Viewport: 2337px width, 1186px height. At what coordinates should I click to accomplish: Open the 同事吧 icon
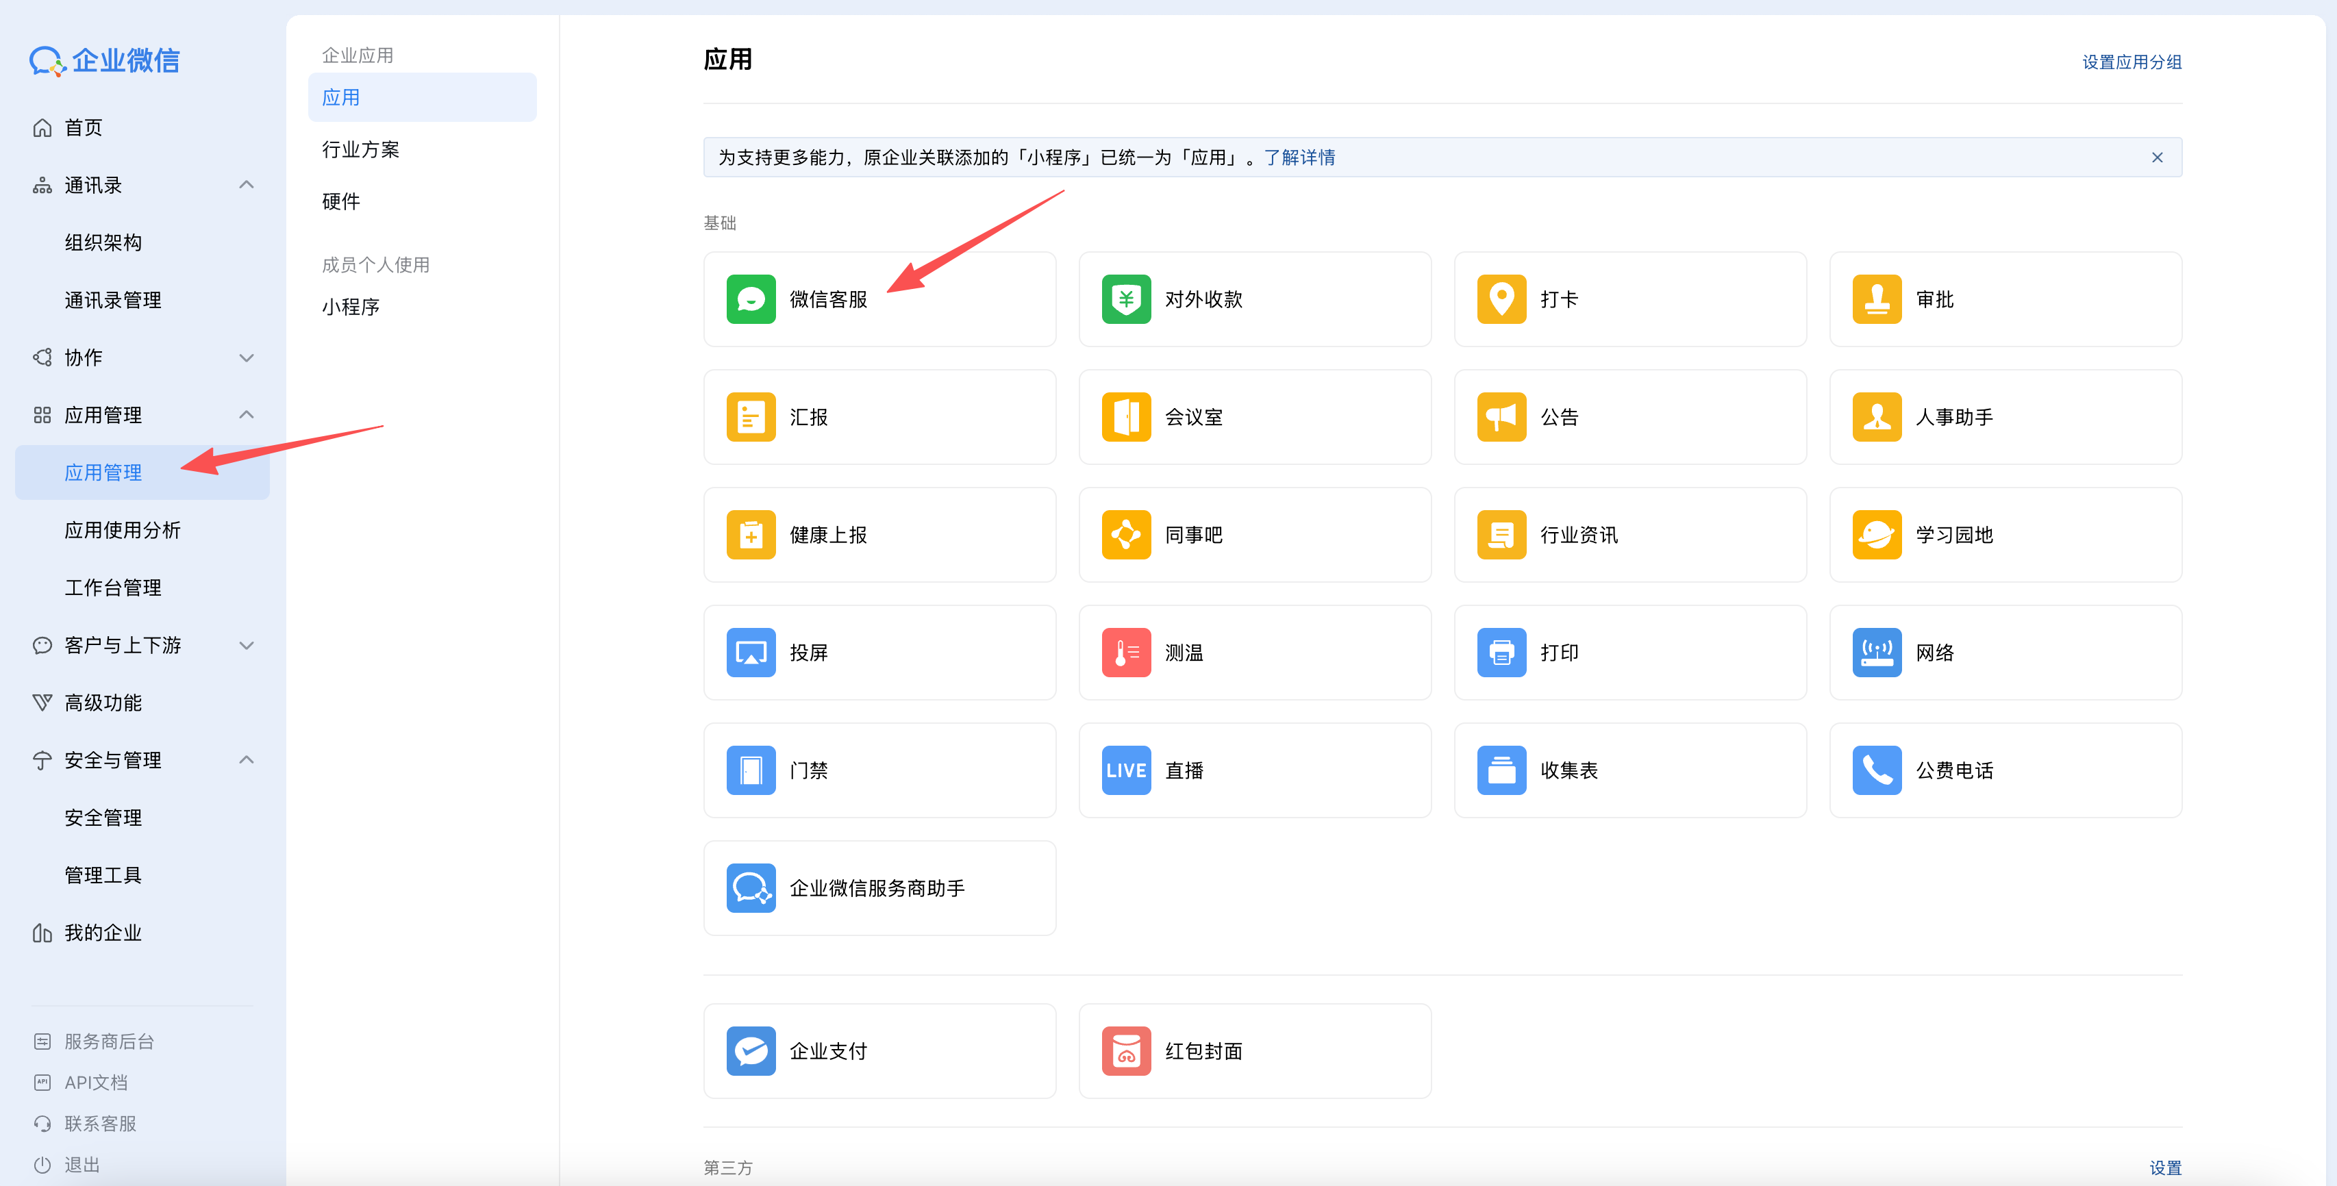click(x=1126, y=535)
